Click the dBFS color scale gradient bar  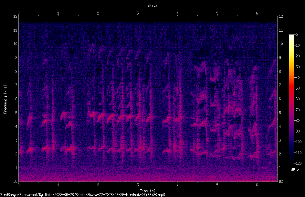tap(291, 99)
